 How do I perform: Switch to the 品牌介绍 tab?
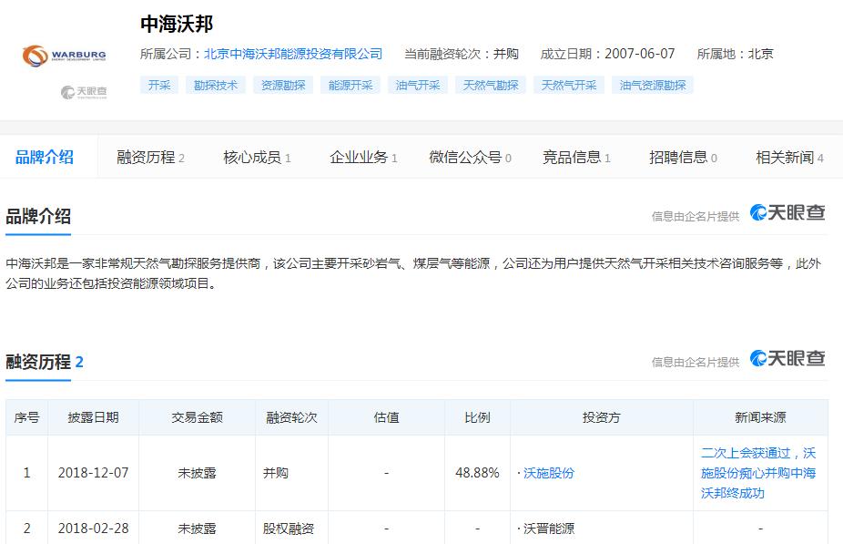click(x=45, y=157)
